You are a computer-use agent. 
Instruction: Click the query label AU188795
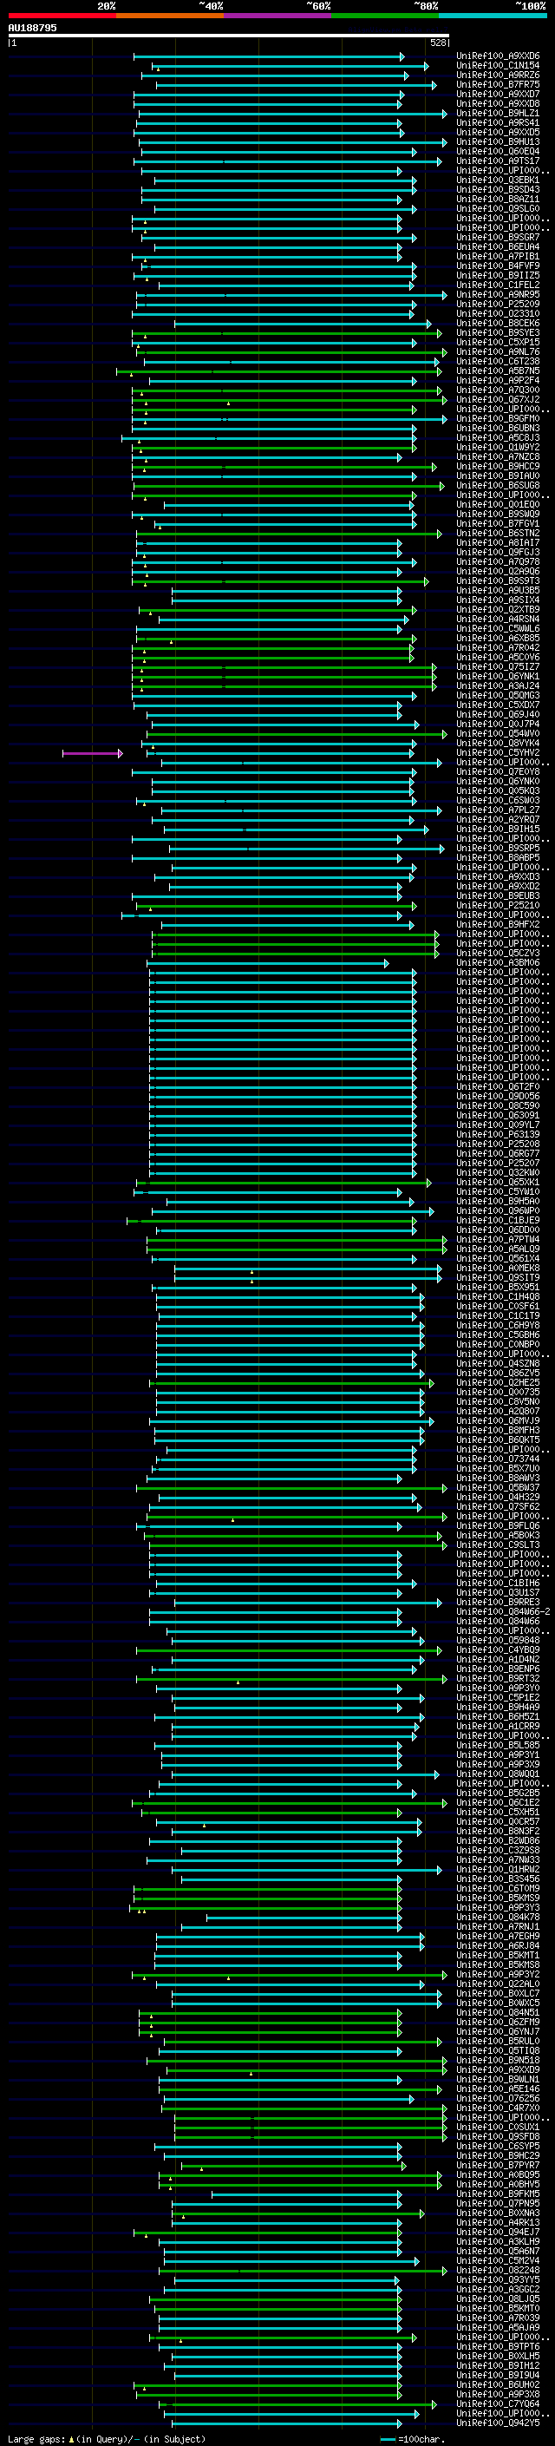click(x=32, y=29)
